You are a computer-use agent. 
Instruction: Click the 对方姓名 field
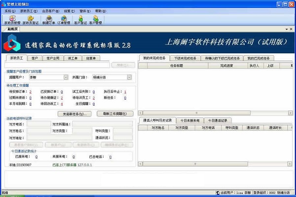(38, 131)
